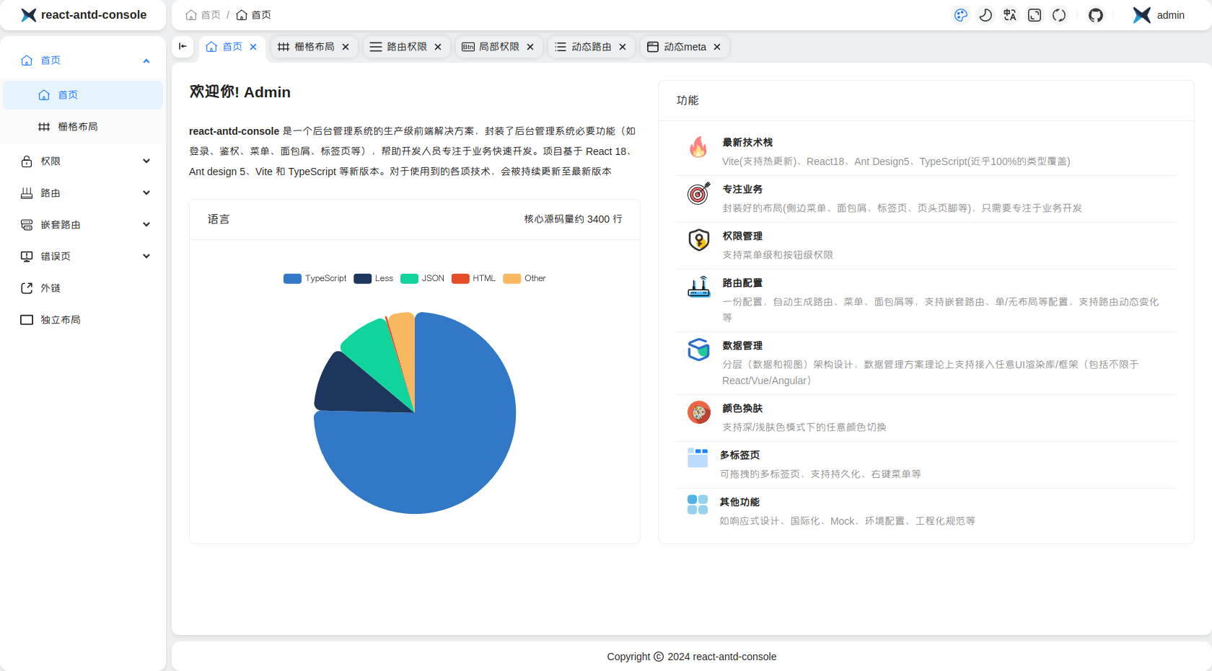Click the fullscreen icon in header
1212x671 pixels.
(x=1035, y=15)
